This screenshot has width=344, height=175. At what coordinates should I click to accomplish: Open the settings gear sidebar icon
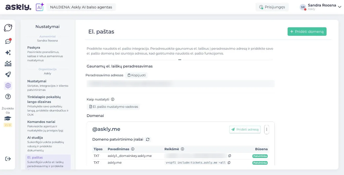tap(8, 86)
